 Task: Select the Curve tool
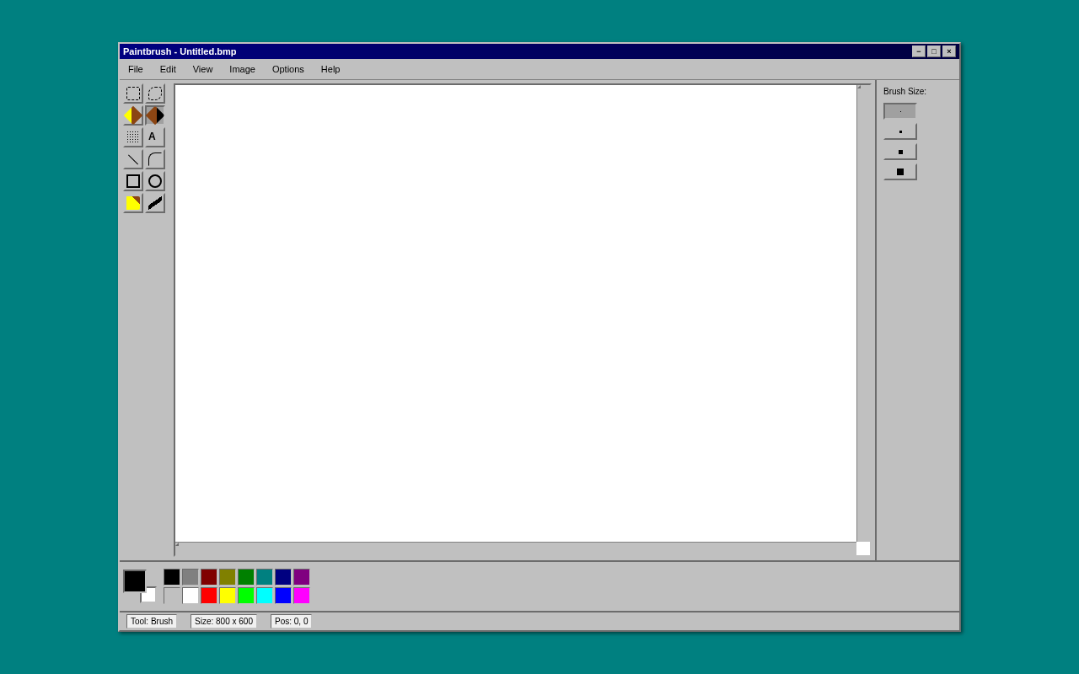click(x=154, y=158)
